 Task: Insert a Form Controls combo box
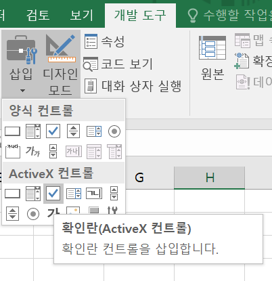point(33,131)
